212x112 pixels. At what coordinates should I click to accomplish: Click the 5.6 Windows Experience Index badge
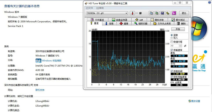click(x=38, y=61)
